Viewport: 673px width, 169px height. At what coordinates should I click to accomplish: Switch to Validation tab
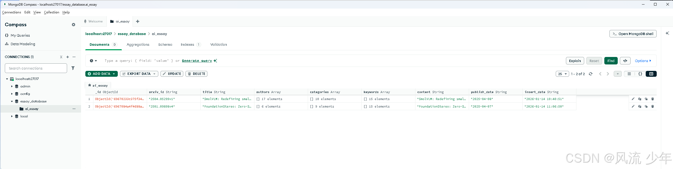tap(219, 45)
